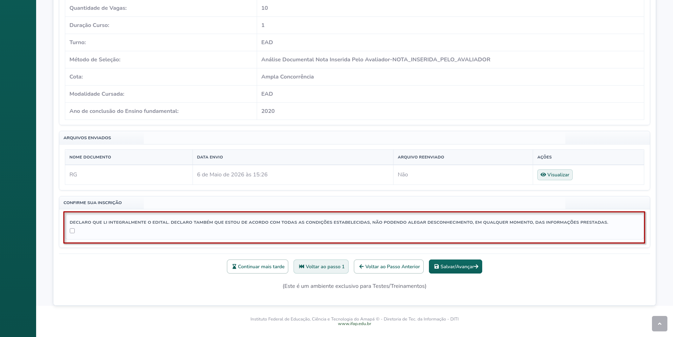This screenshot has height=337, width=673.
Task: Click the Salvar/Avançar button
Action: tap(455, 267)
